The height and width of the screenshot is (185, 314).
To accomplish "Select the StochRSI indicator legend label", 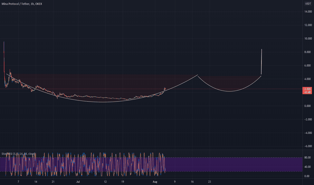I will tap(18, 154).
